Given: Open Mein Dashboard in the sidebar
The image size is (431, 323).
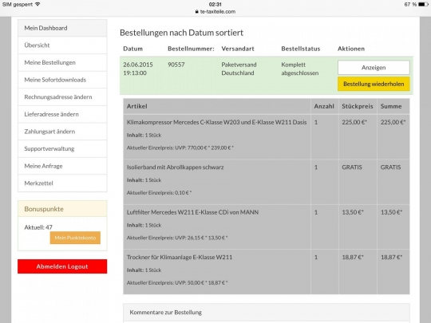Looking at the screenshot, I should click(x=62, y=28).
